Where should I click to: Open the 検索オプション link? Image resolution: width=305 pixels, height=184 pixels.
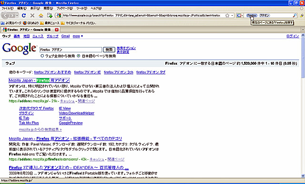[x=126, y=48]
